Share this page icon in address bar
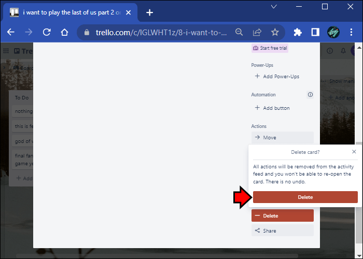 (257, 32)
